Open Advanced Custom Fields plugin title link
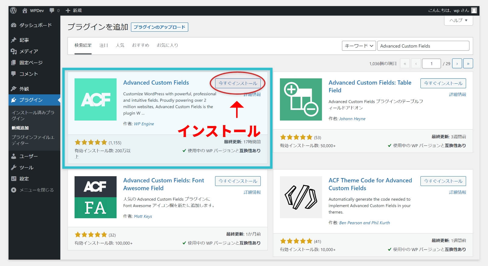Screen dimensions: 488x266 point(156,82)
